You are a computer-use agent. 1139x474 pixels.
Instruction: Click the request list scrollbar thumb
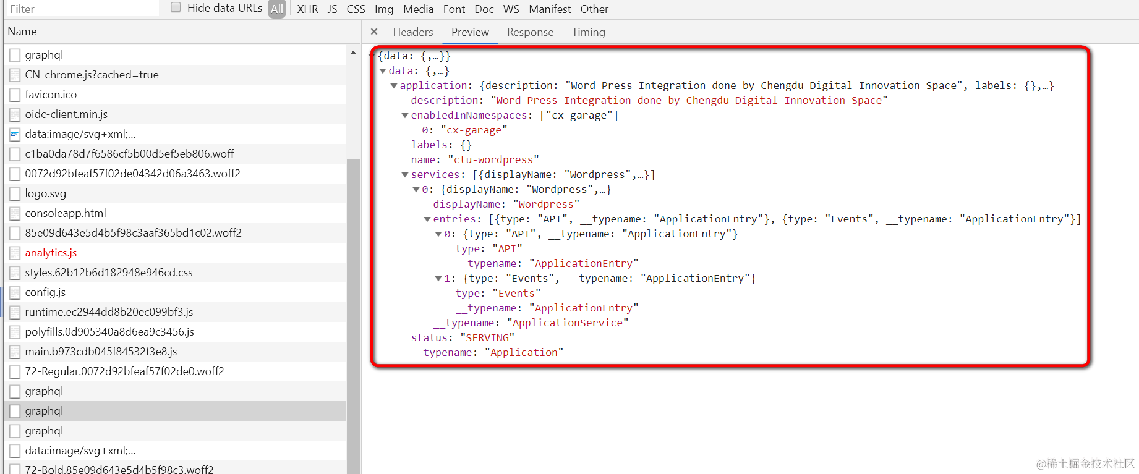pyautogui.click(x=353, y=316)
